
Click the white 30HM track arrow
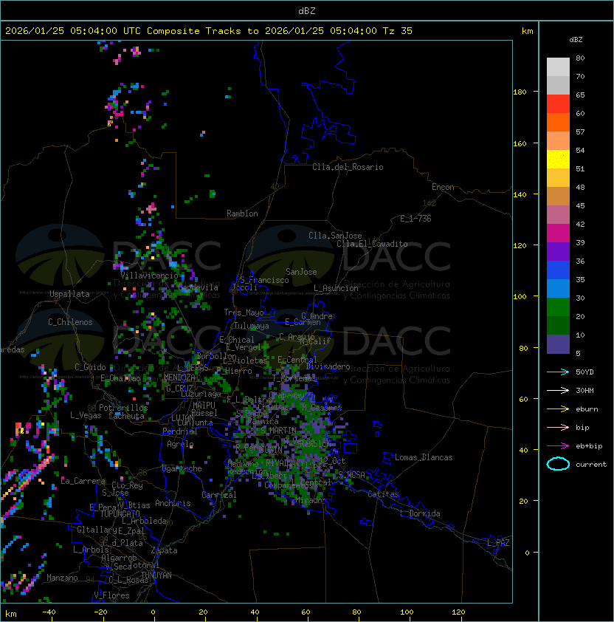pyautogui.click(x=558, y=390)
